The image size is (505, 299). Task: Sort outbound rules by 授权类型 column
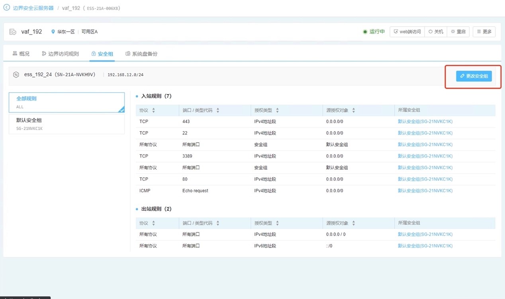(277, 223)
